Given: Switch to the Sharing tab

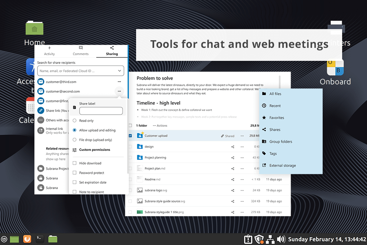Looking at the screenshot, I should coord(112,51).
